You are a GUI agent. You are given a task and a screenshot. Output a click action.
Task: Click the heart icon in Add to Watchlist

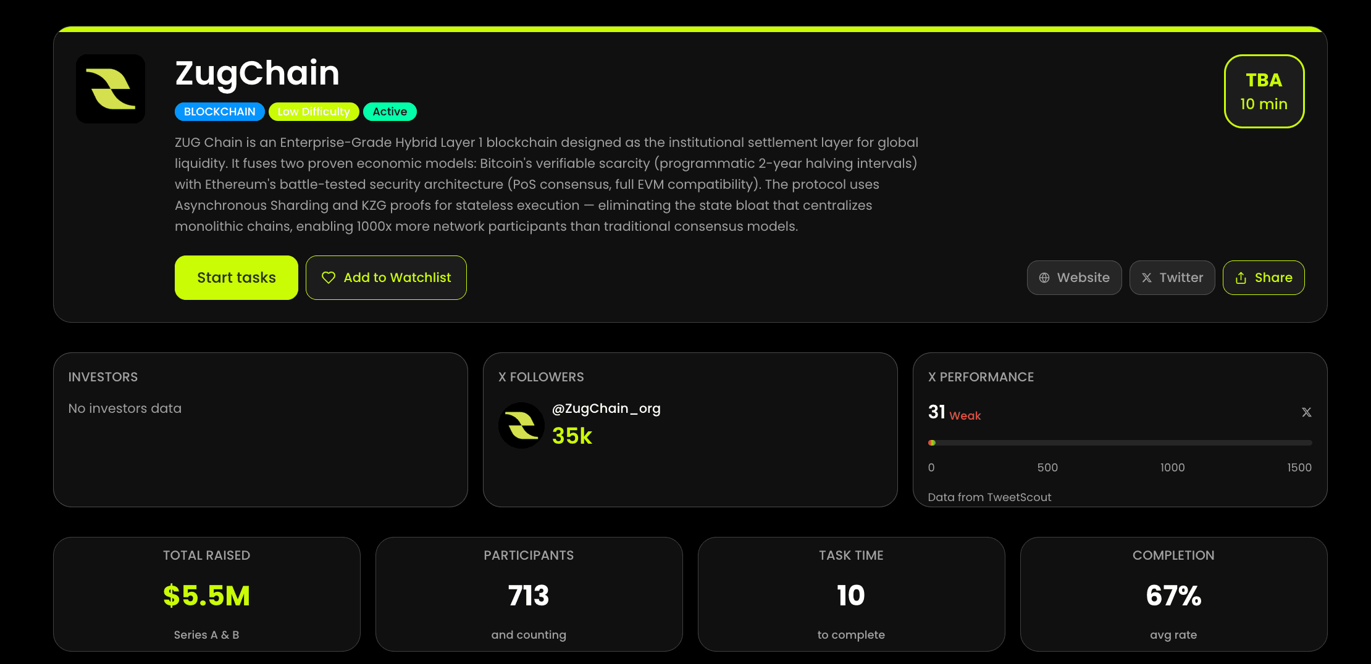328,278
